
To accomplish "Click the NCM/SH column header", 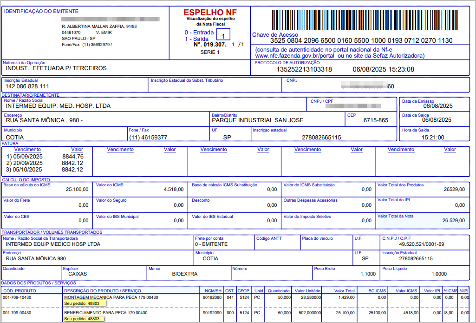I will (x=212, y=291).
